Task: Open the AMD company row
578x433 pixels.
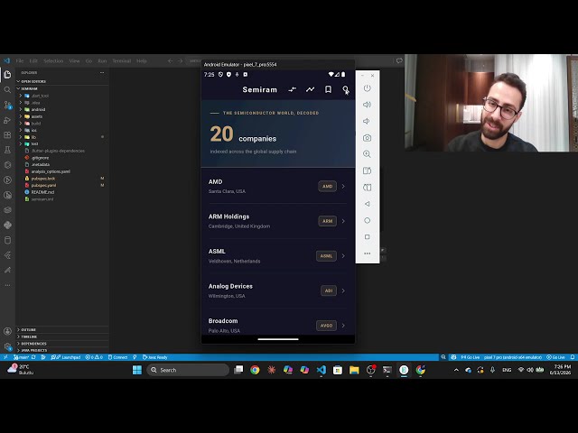Action: pyautogui.click(x=278, y=187)
